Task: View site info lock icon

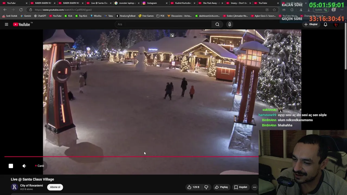Action: pos(31,10)
